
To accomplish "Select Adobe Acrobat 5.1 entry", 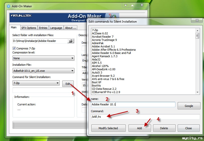I will (x=103, y=46).
